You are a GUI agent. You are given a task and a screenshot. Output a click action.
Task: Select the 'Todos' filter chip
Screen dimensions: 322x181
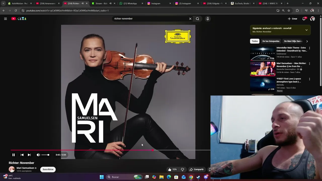pos(255,41)
